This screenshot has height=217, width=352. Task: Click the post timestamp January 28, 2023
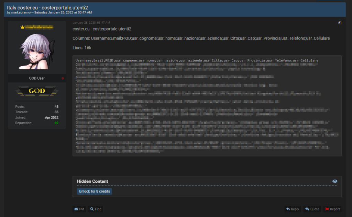tap(91, 23)
